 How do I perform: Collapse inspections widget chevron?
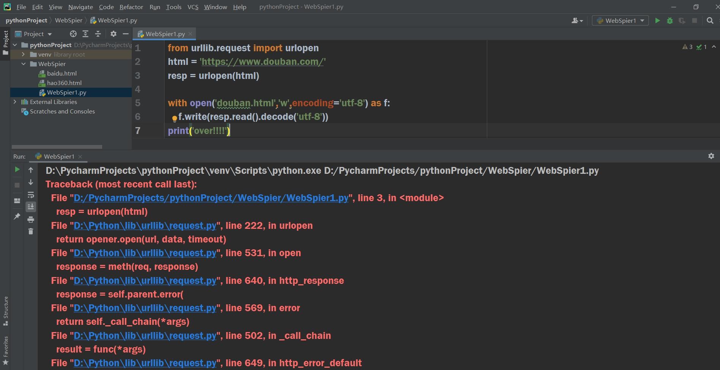coord(714,47)
